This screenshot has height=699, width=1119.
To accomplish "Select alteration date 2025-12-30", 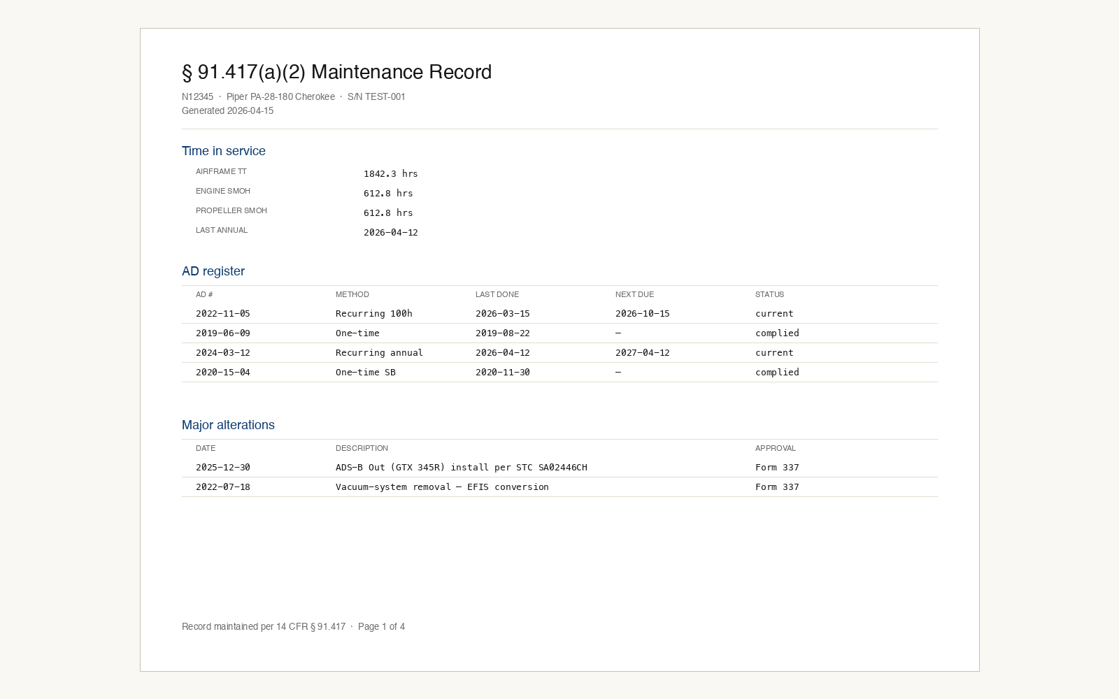I will pyautogui.click(x=223, y=467).
